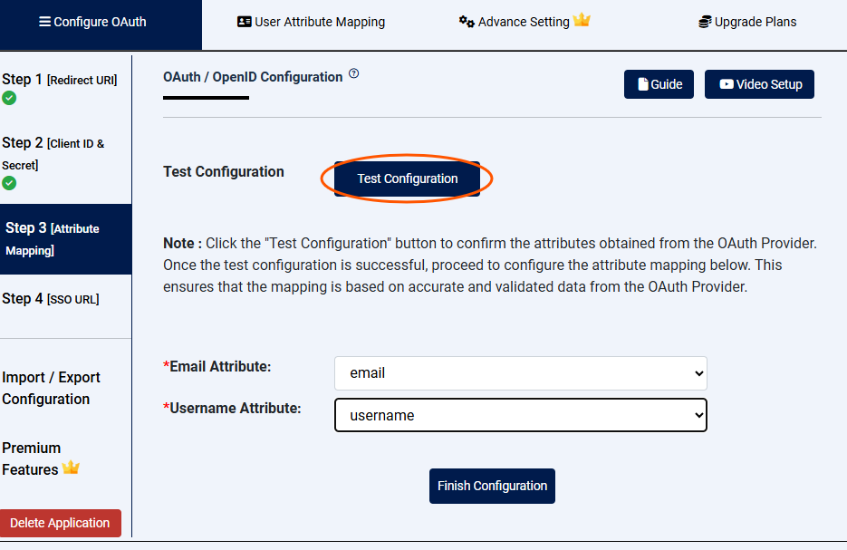This screenshot has width=847, height=550.
Task: Click the crown icon beside Premium Features
Action: point(71,468)
